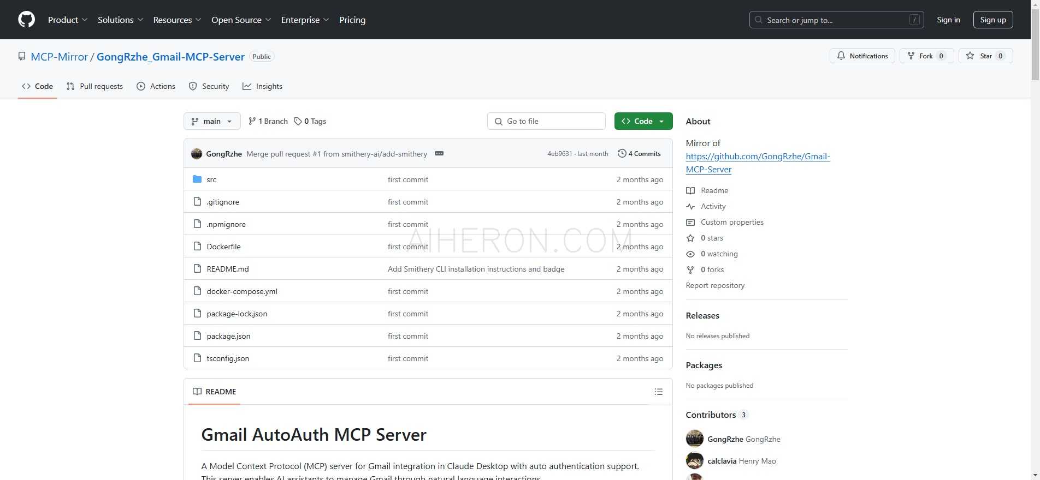Viewport: 1040px width, 480px height.
Task: Click the 4 Commits link
Action: [x=639, y=154]
